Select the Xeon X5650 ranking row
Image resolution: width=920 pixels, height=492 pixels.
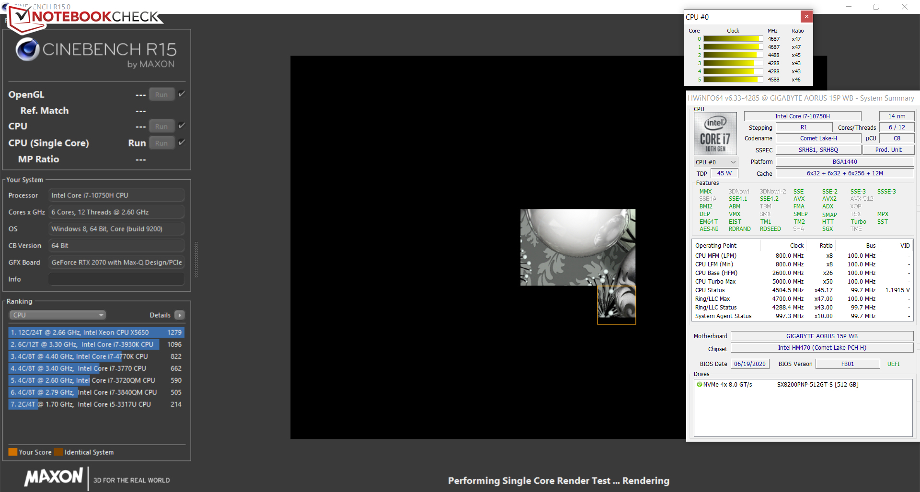click(x=96, y=332)
